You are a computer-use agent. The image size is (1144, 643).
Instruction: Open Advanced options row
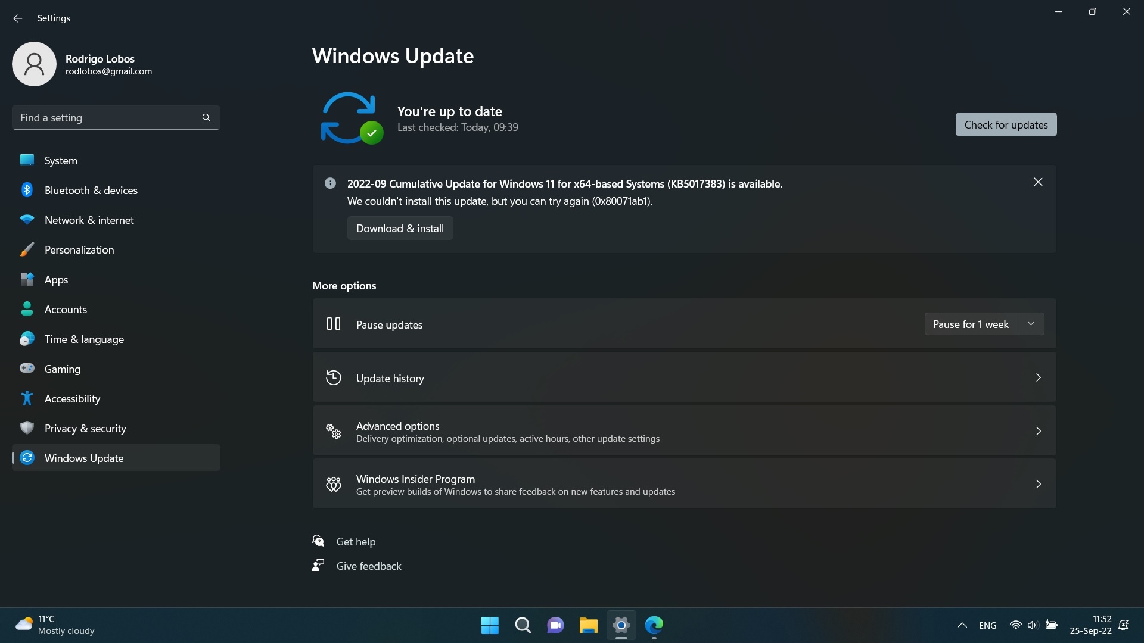(684, 431)
